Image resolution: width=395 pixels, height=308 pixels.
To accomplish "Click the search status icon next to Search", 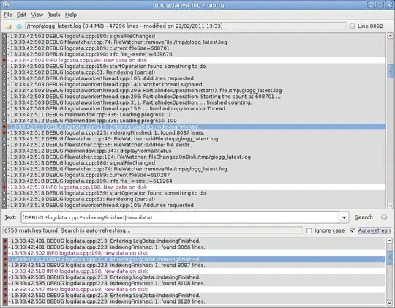I will [384, 217].
